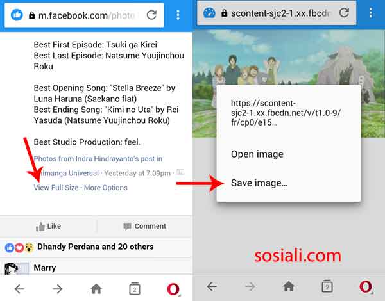
Task: Tap 'Best Studio Production: feel.' text
Action: coord(87,142)
